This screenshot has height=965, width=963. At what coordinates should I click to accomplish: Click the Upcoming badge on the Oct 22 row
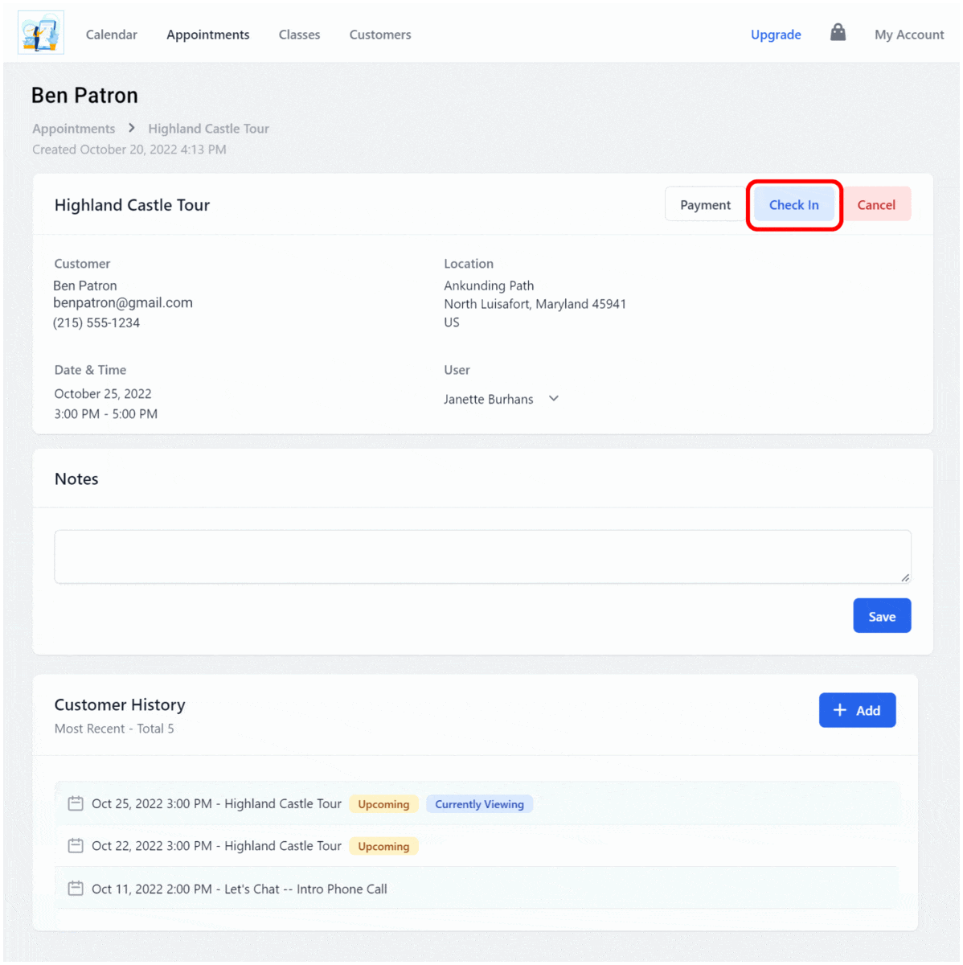pos(383,847)
